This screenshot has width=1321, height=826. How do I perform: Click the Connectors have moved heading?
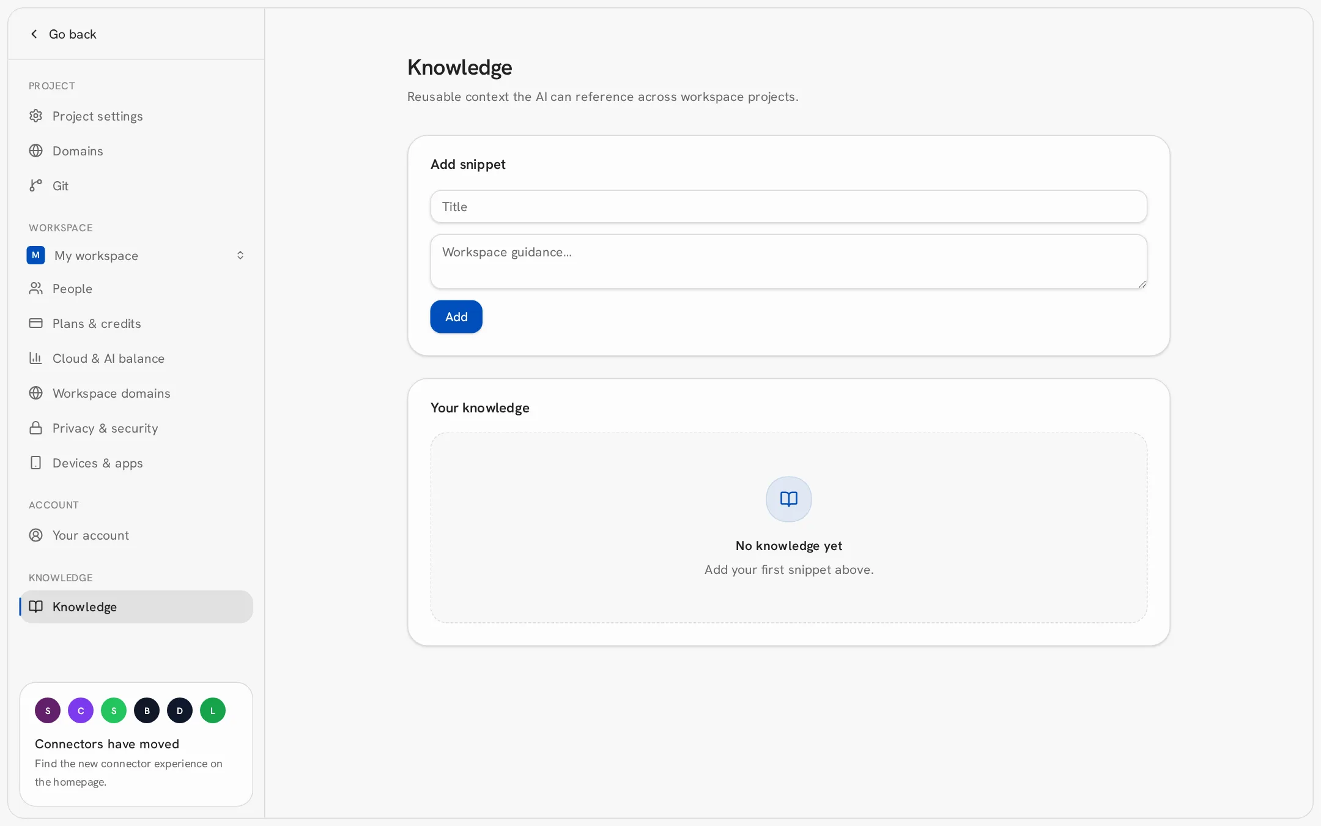[x=107, y=743]
